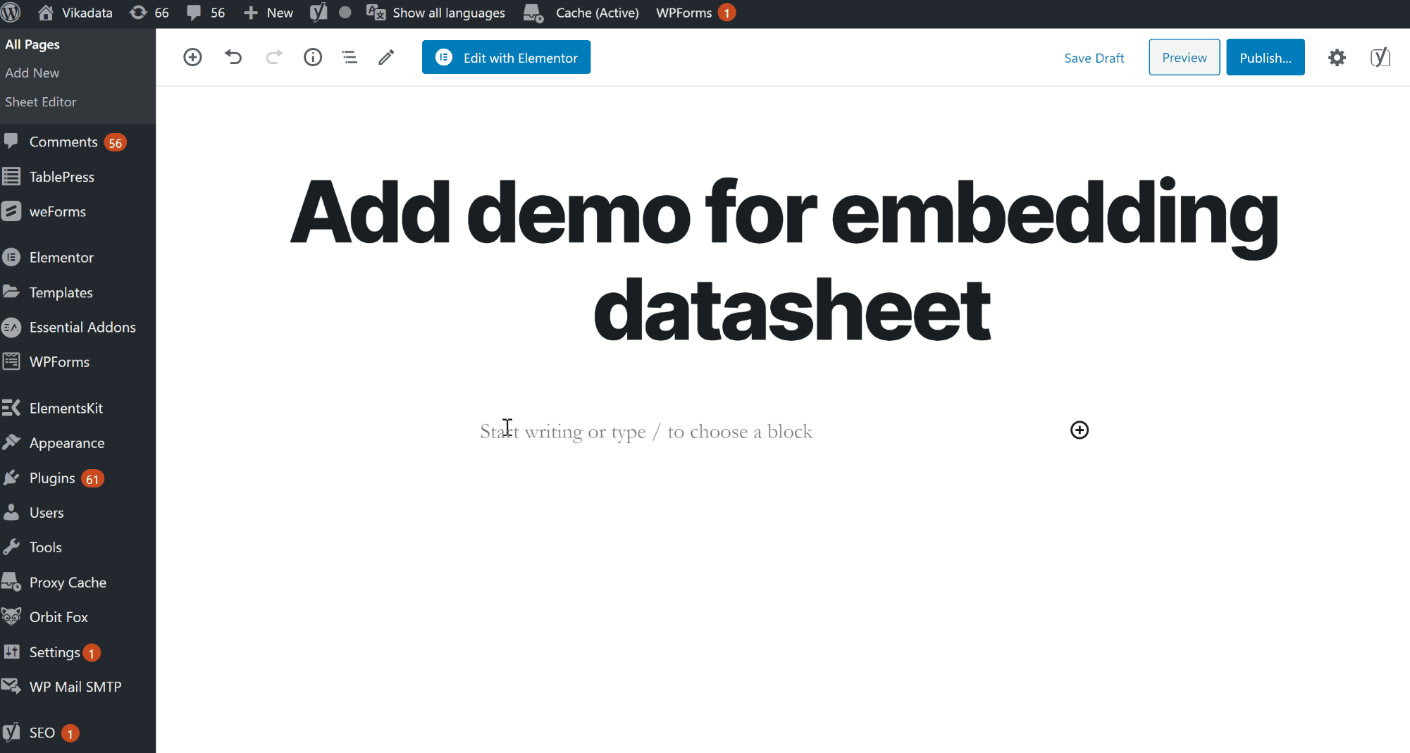Open document details with the info icon
The width and height of the screenshot is (1410, 753).
click(313, 57)
